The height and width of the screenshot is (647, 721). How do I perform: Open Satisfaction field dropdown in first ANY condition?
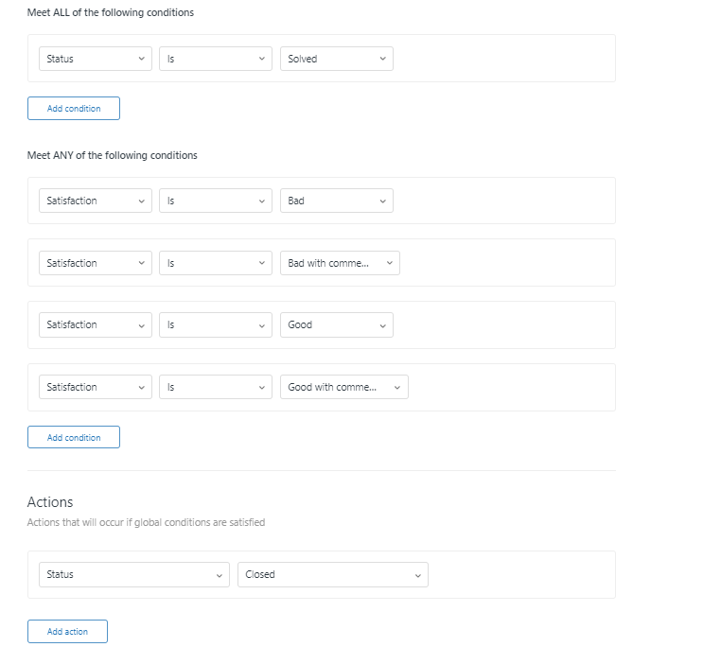(95, 201)
